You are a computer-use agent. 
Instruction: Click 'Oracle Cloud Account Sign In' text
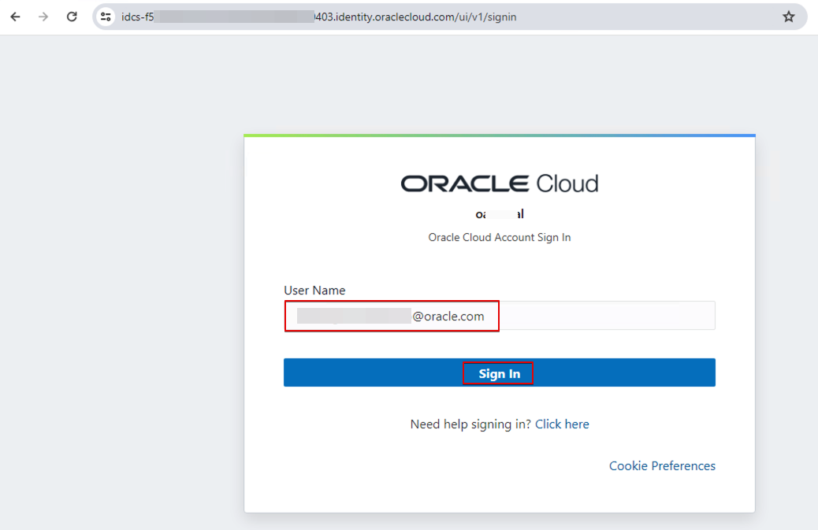tap(500, 238)
